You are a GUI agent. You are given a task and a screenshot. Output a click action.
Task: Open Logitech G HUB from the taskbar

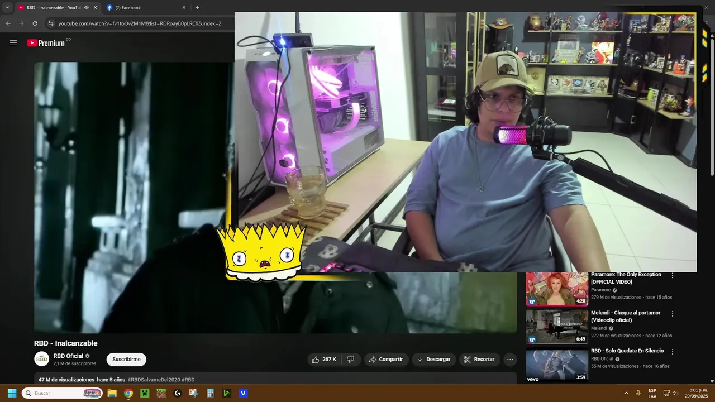pos(178,393)
